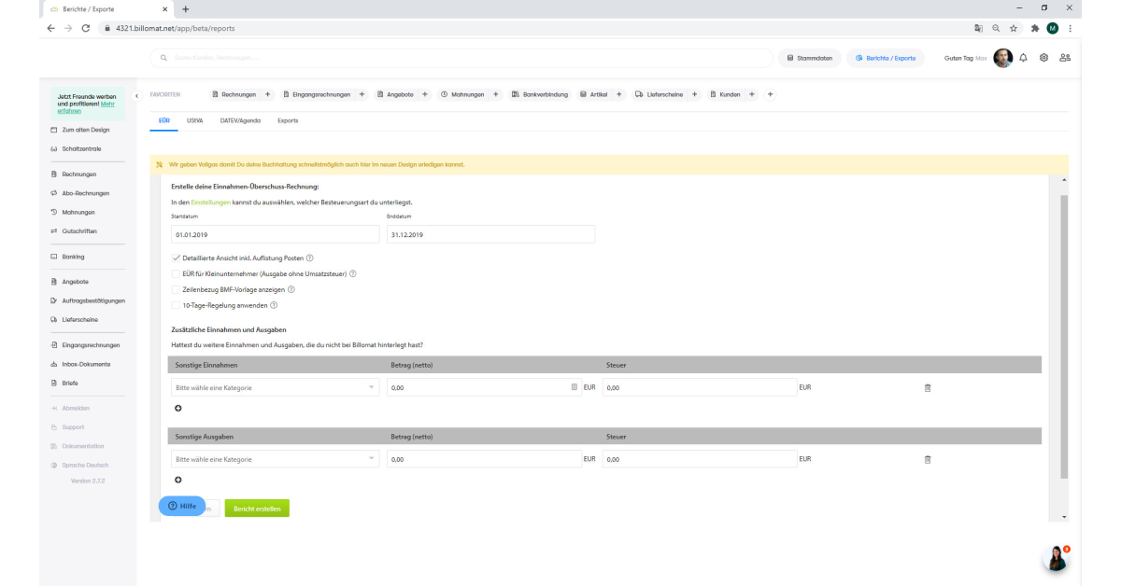
Task: Click plus next to Lieferscheine favorite
Action: point(695,94)
